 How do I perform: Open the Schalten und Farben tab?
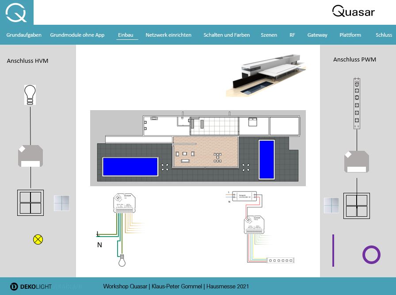(x=226, y=35)
